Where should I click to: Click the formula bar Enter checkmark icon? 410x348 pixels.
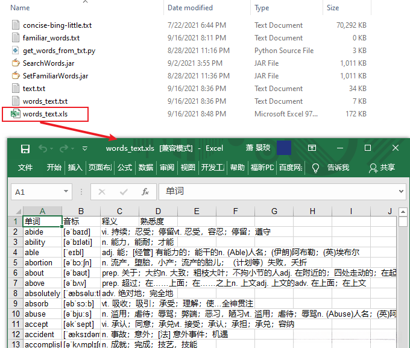(124, 192)
